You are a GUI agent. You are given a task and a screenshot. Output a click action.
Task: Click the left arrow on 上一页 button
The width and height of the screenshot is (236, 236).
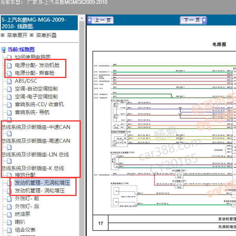[90, 20]
